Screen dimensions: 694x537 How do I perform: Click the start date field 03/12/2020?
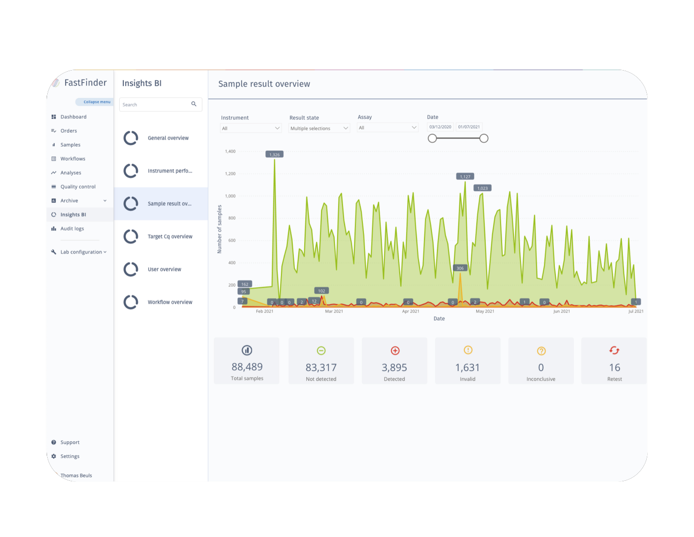(440, 127)
